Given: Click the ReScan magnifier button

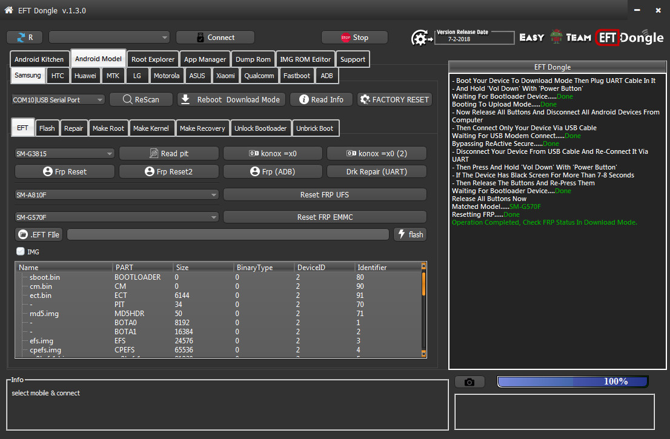Looking at the screenshot, I should [141, 99].
